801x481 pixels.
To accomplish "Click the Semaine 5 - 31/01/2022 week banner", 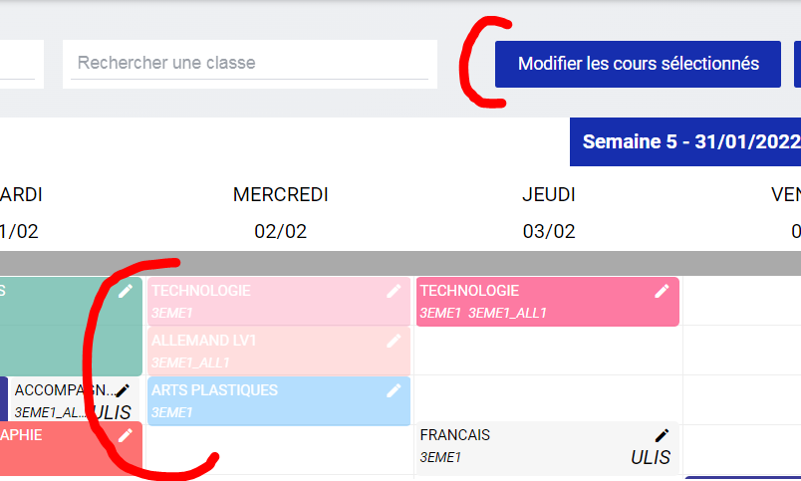I will tap(687, 141).
